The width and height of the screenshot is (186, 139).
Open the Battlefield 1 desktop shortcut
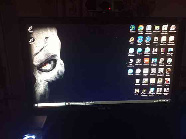click(x=153, y=71)
